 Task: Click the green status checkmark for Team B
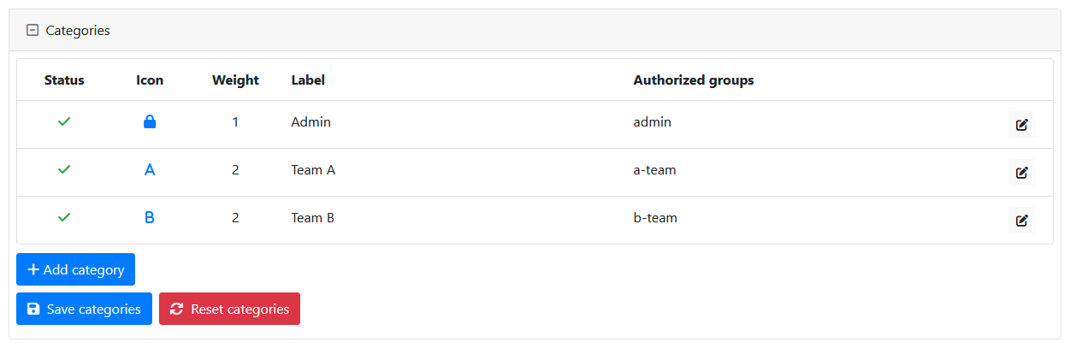coord(64,218)
